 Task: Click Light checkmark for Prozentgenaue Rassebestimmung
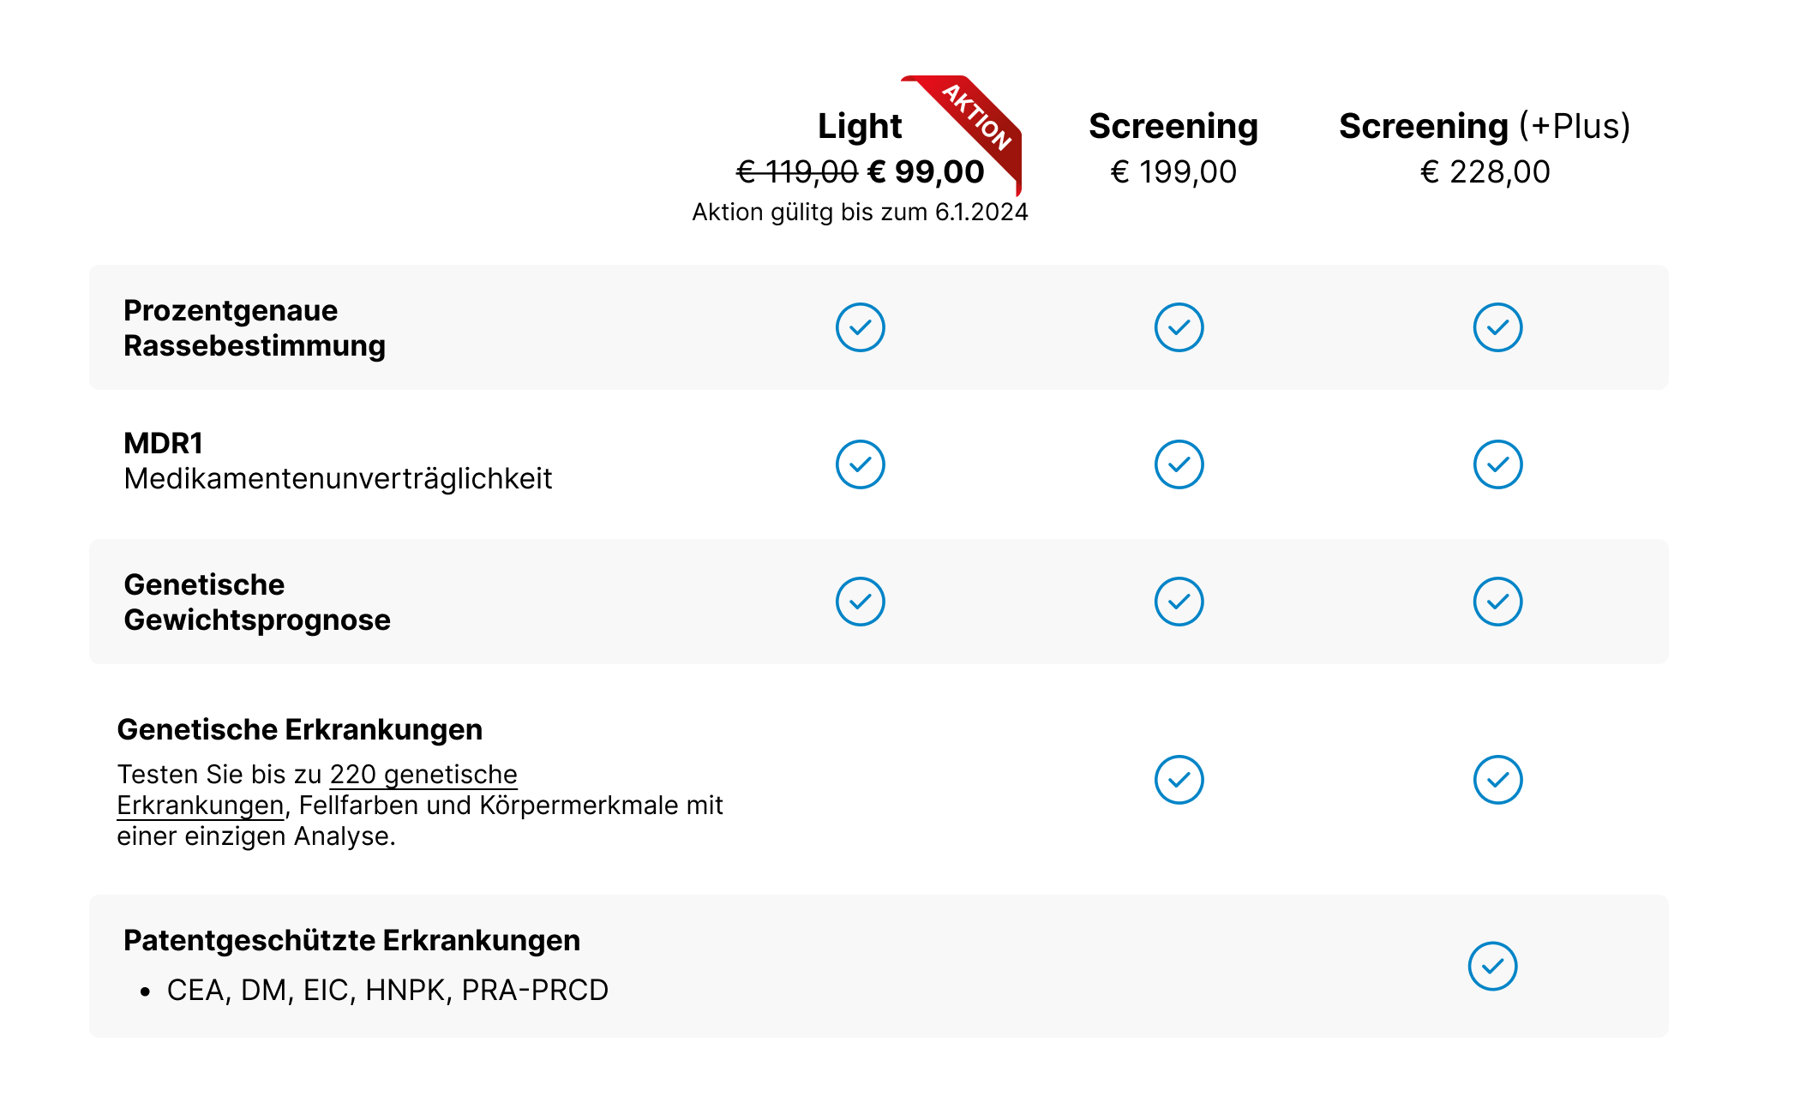860,327
